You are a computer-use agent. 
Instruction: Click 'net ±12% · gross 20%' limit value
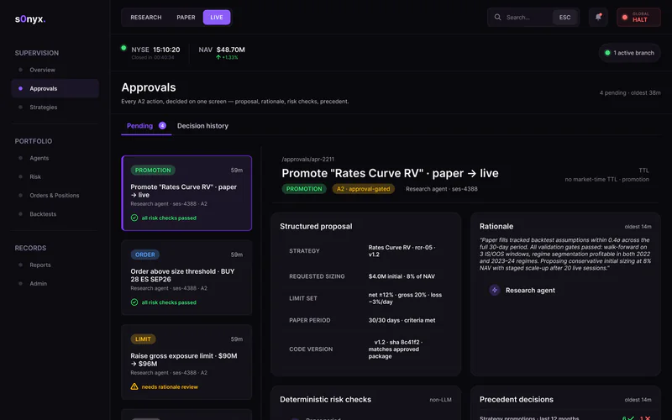[405, 298]
